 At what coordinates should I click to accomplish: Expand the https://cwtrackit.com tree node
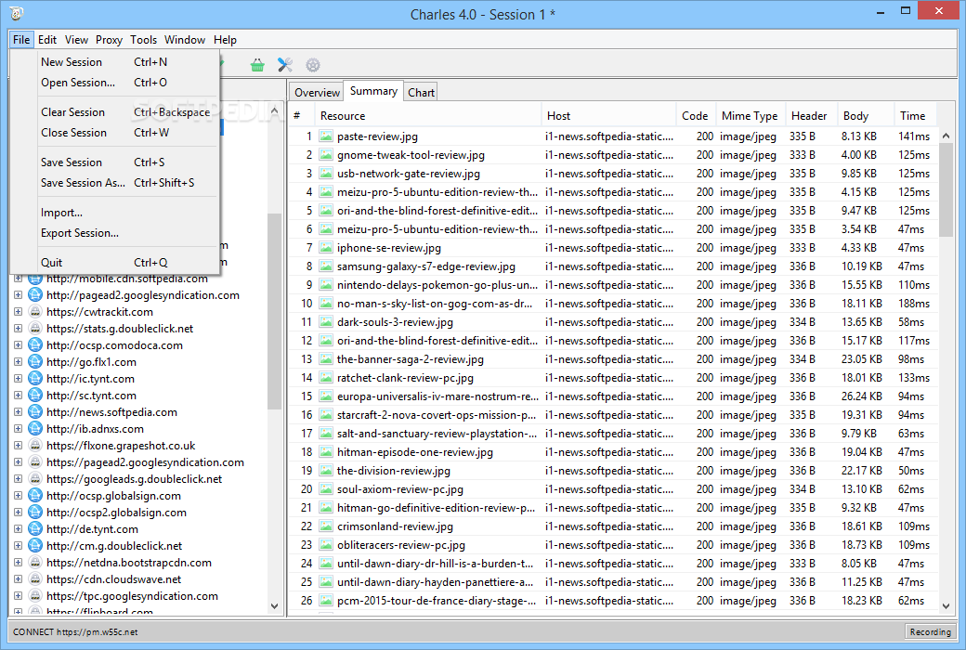pos(19,312)
